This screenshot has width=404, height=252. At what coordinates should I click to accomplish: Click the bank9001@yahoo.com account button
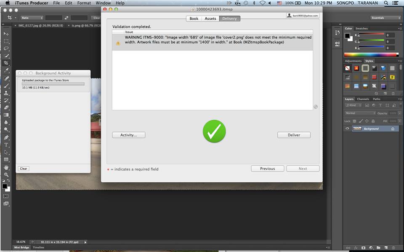[303, 16]
